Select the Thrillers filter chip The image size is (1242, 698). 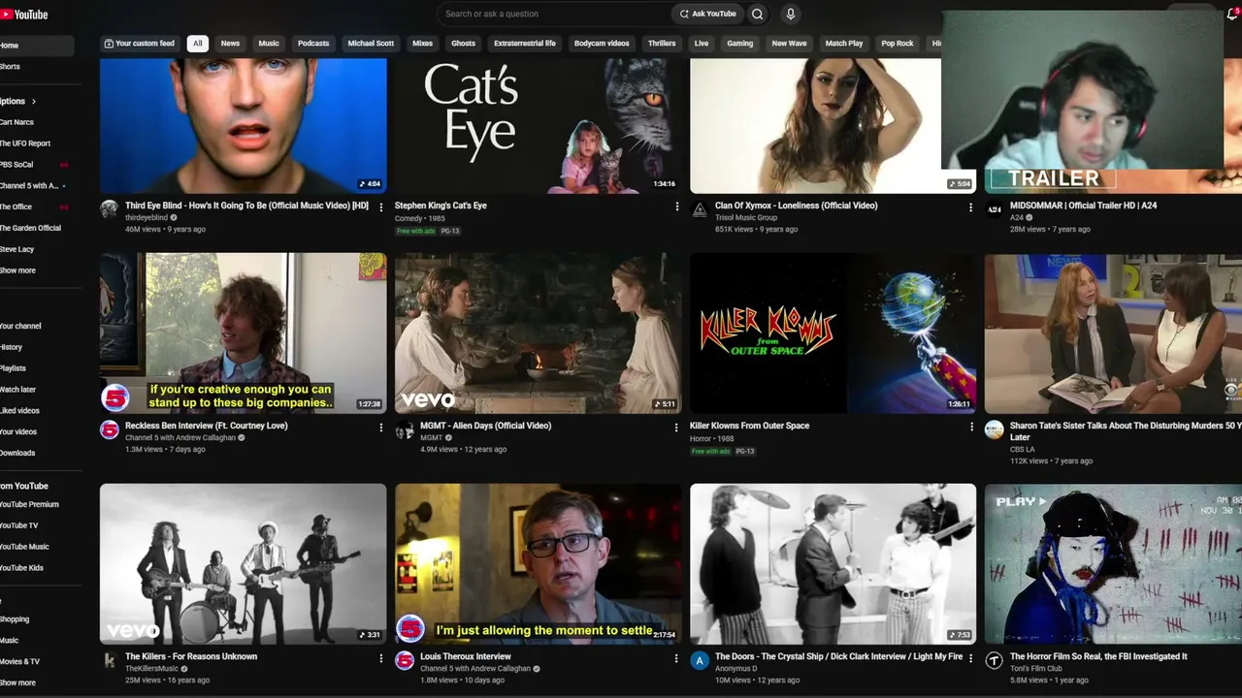click(x=662, y=44)
